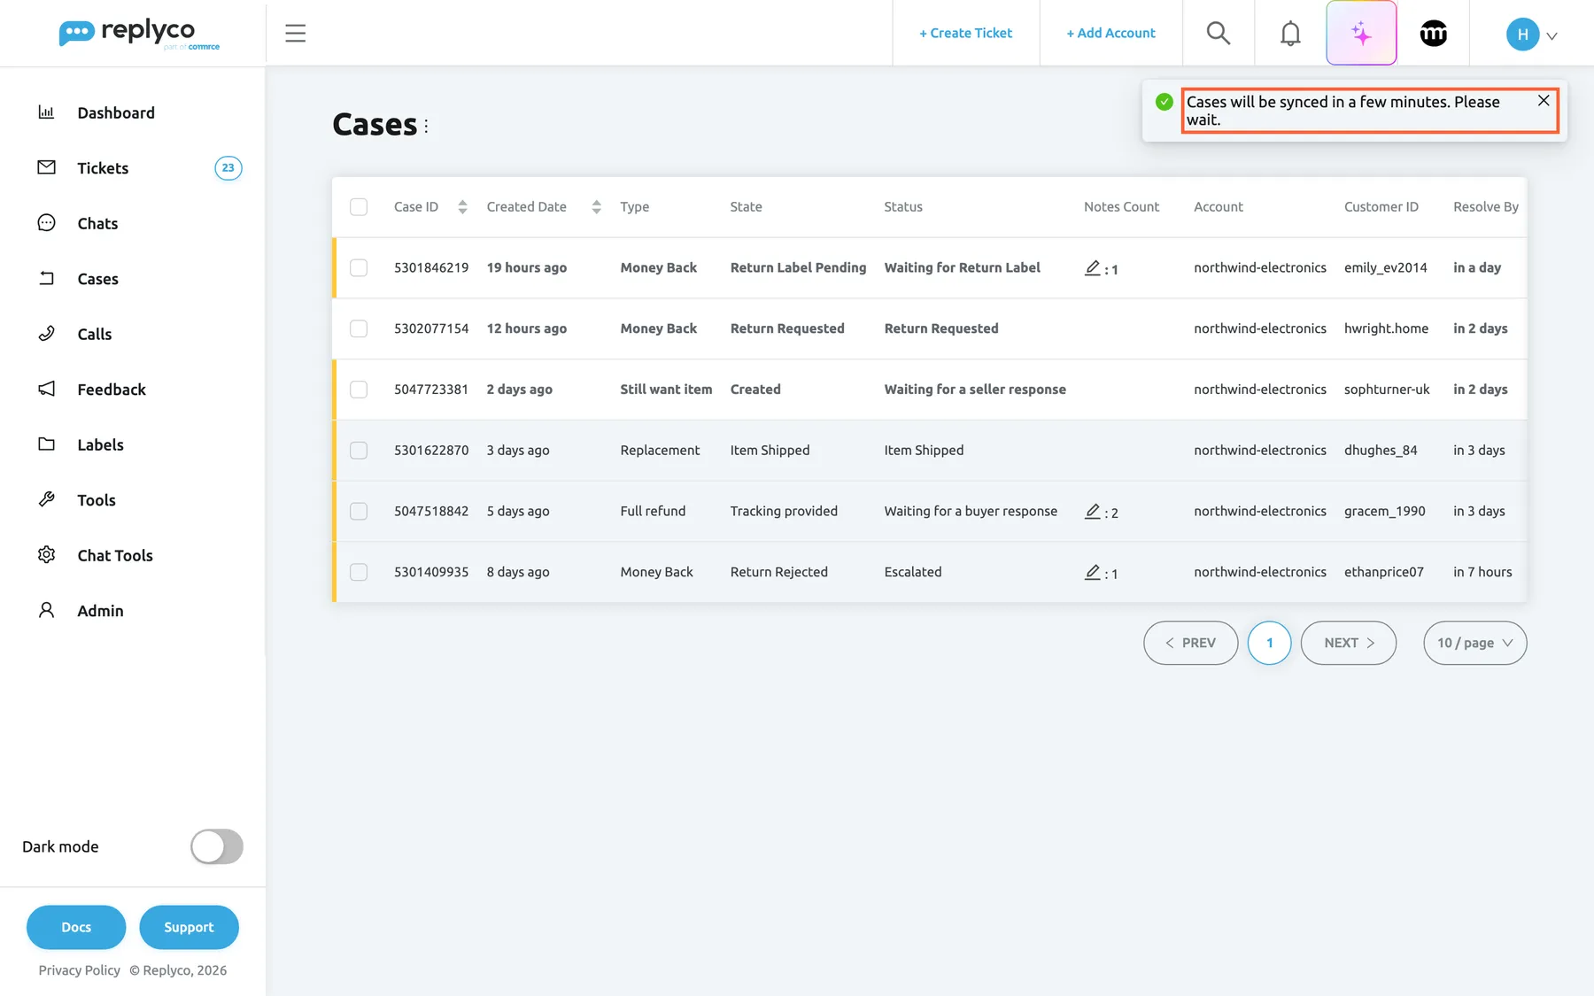Open notes pencil icon for case 5047518842
This screenshot has height=996, width=1594.
[1093, 511]
